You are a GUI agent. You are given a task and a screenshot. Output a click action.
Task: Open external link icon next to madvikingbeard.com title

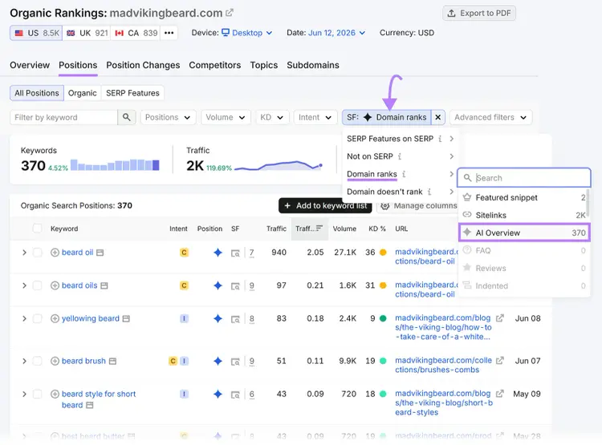230,13
